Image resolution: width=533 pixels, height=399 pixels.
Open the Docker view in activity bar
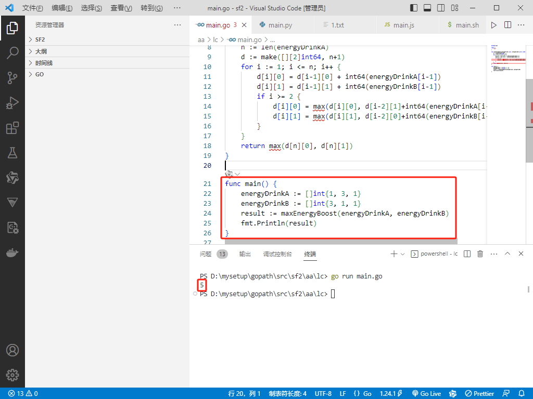[12, 253]
